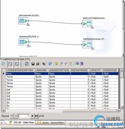Click the DISCONTINUED column header

80,70
